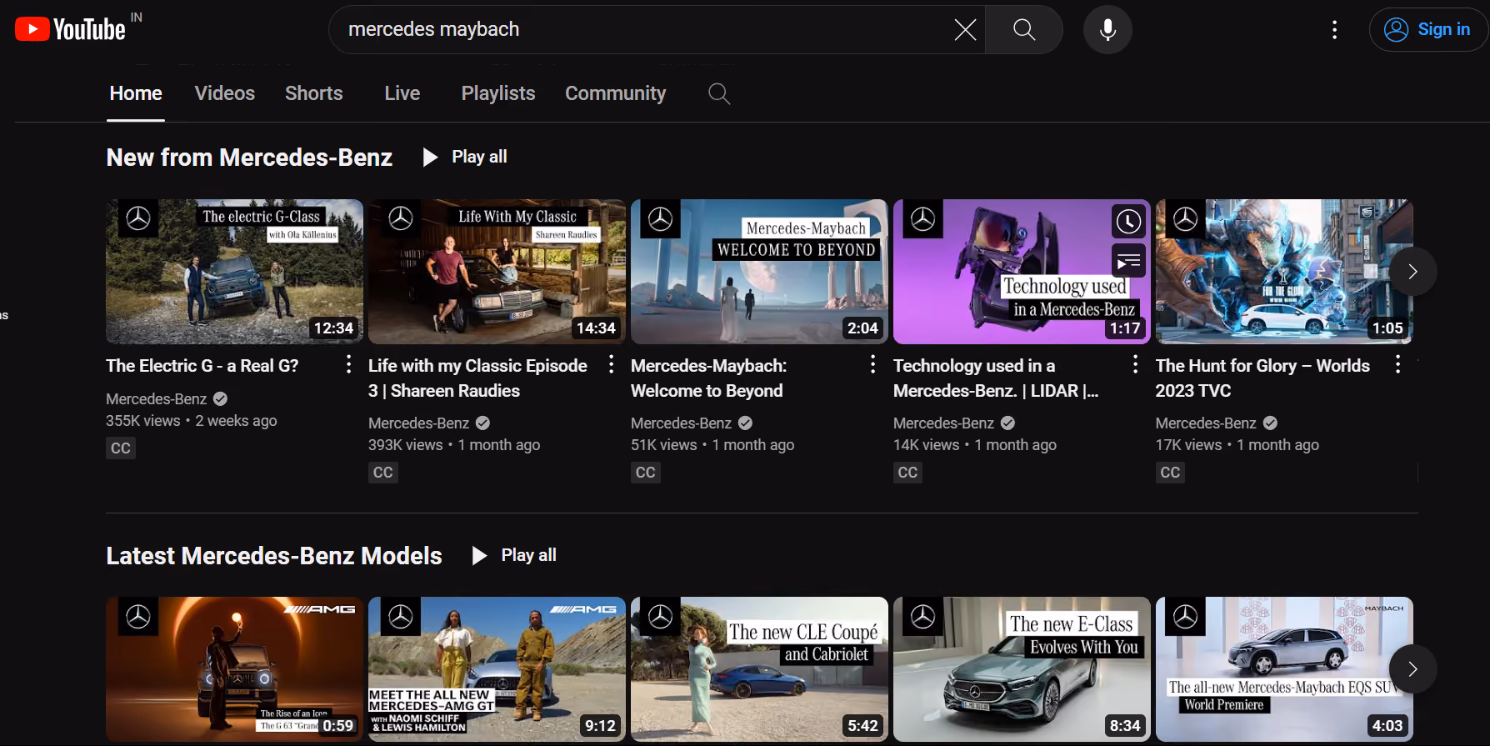Start voice search with microphone

[x=1107, y=30]
